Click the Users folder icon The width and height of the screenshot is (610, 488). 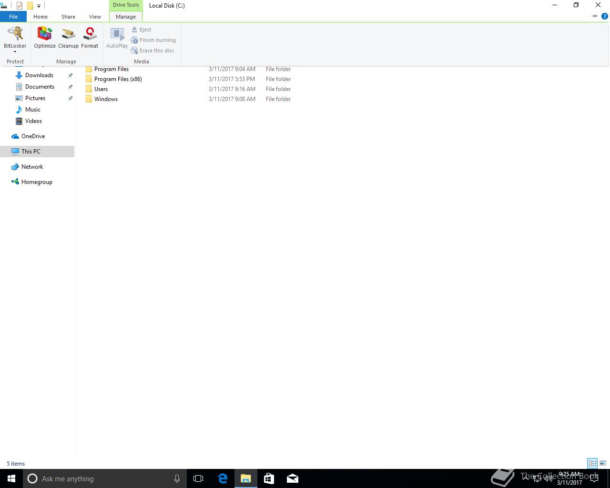[x=89, y=89]
